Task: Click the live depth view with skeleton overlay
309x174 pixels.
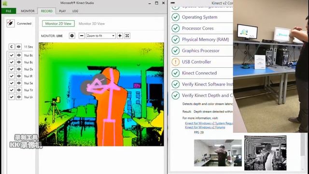Action: point(101,94)
